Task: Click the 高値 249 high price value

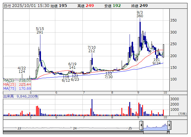Action: point(90,6)
